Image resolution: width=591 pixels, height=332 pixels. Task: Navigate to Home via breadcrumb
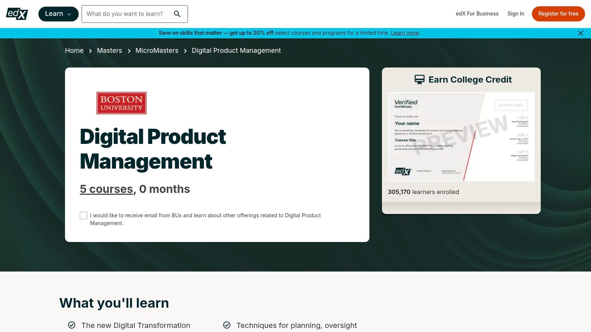[74, 51]
